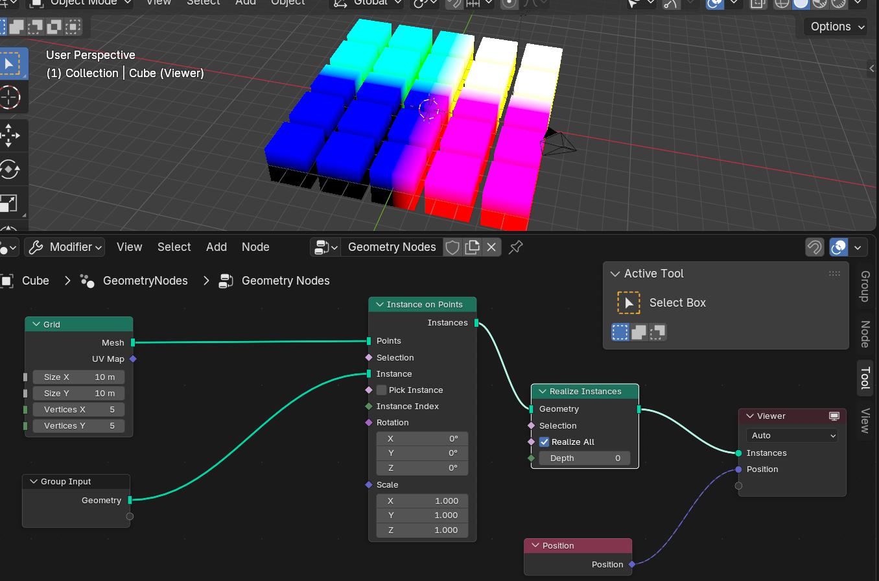This screenshot has height=581, width=879.
Task: Click Geometry Nodes name field in header
Action: [x=392, y=247]
